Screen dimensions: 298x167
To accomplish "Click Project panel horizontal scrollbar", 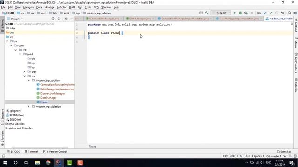I will coord(40,147).
